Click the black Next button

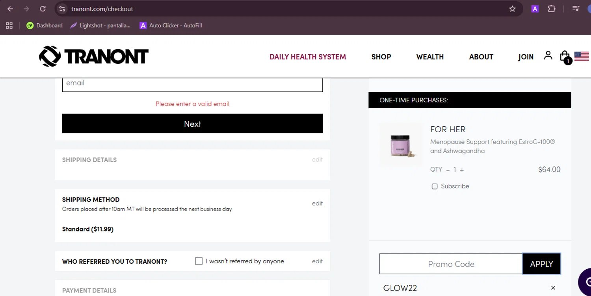192,124
